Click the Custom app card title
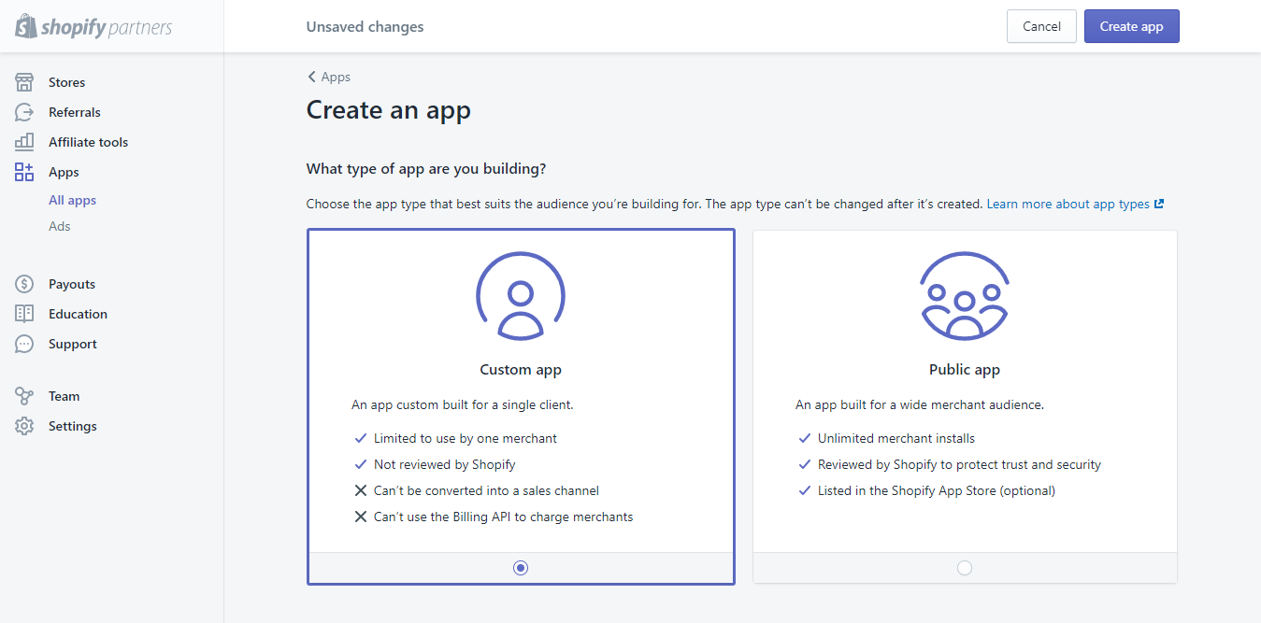This screenshot has height=623, width=1261. pos(521,370)
